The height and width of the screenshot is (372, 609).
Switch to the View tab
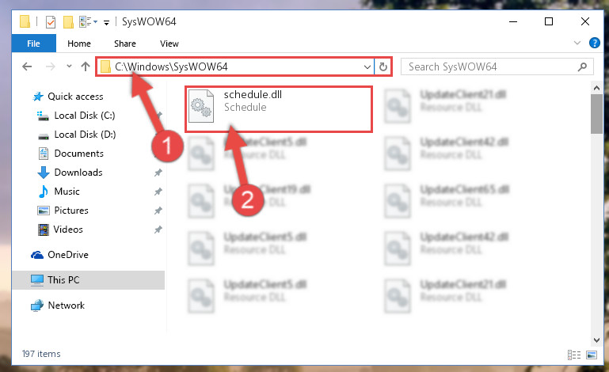[x=169, y=44]
